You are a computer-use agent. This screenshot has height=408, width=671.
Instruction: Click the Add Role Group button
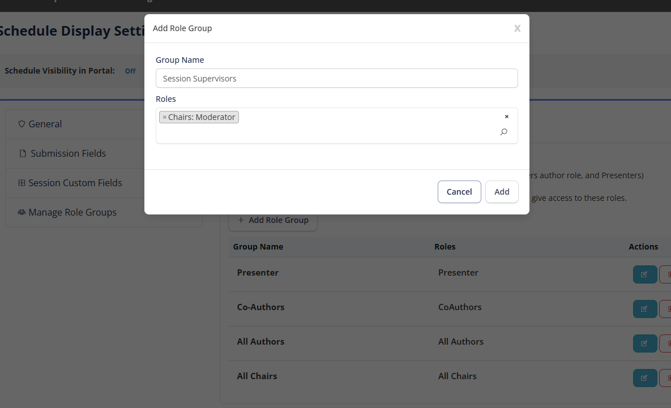pos(273,220)
